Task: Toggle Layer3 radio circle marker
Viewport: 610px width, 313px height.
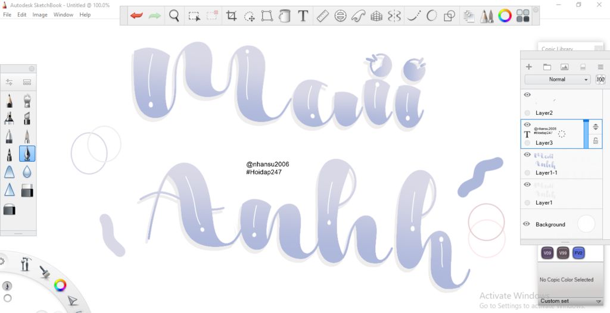Action: 527,143
